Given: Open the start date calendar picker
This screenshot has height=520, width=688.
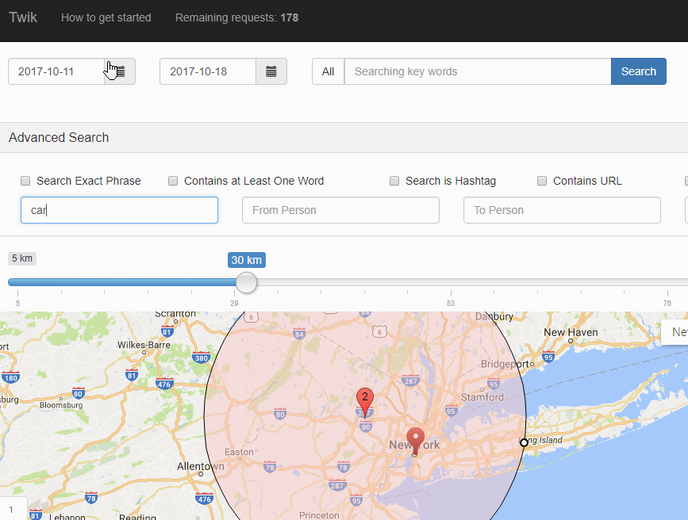Looking at the screenshot, I should coord(120,71).
